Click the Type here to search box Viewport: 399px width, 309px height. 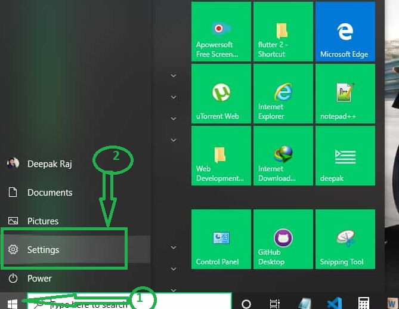[129, 301]
